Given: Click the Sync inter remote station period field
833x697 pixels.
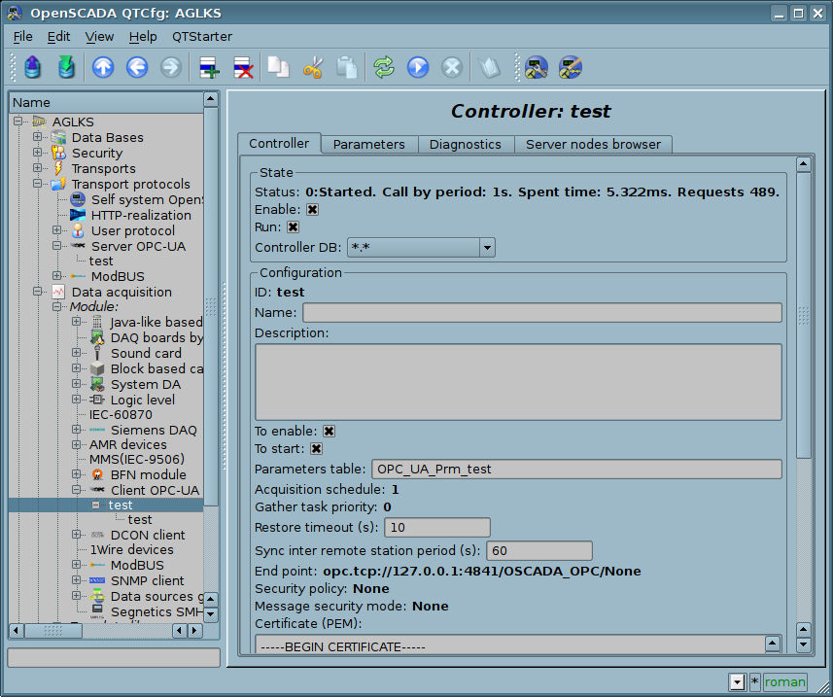Looking at the screenshot, I should [539, 551].
